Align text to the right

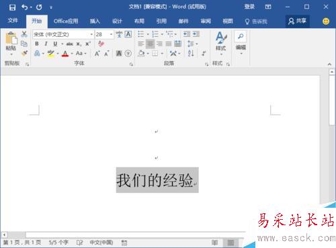click(159, 44)
